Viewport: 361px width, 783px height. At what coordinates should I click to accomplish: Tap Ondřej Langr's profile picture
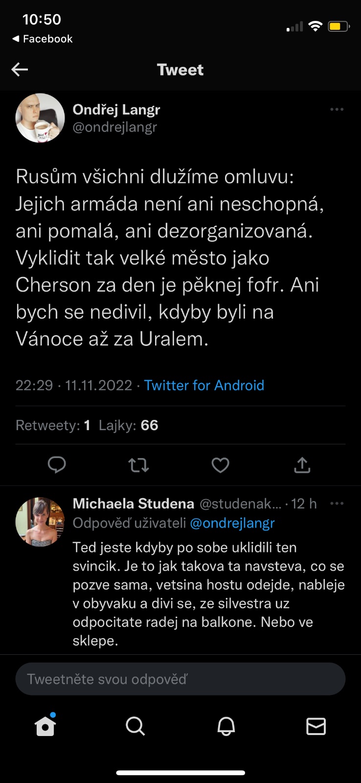40,118
